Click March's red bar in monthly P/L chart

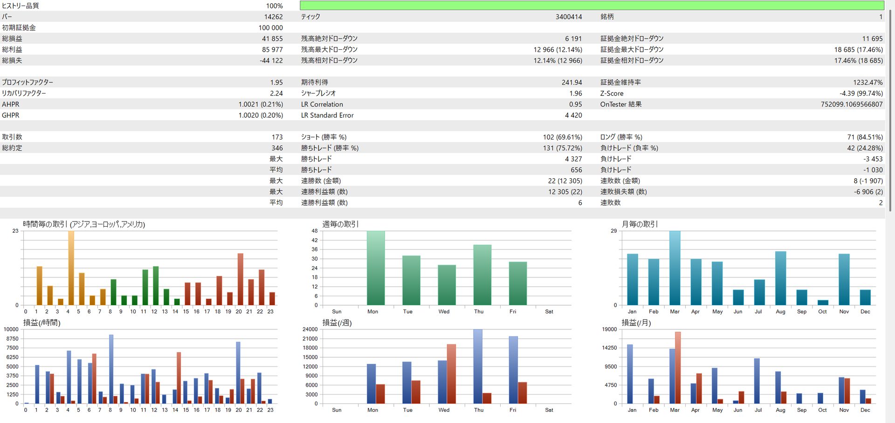678,368
